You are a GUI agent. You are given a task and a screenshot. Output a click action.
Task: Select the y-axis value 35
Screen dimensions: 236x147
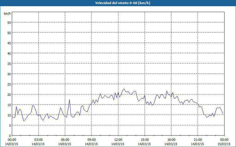[x=9, y=64]
